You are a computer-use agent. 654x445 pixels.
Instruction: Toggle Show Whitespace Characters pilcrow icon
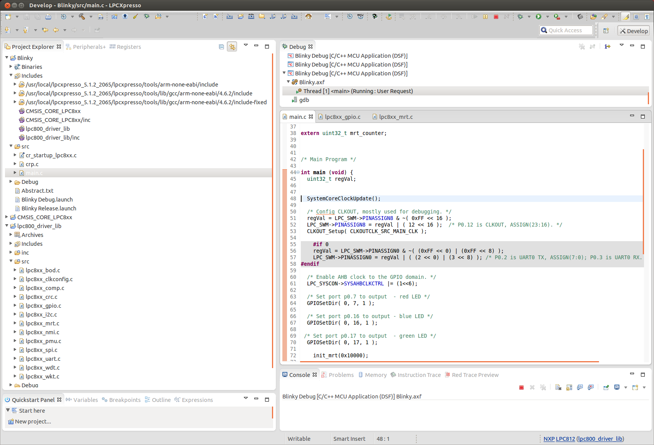(647, 17)
